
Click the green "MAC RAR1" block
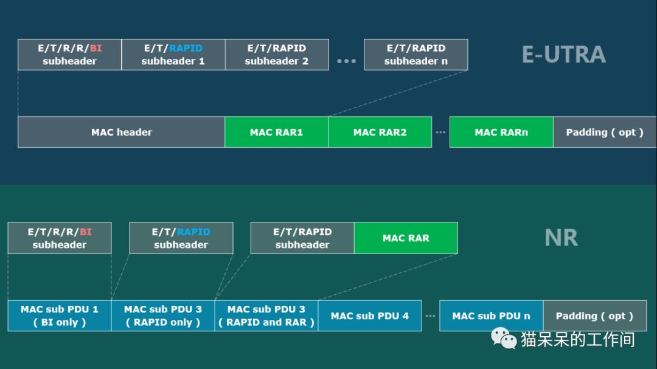[277, 132]
